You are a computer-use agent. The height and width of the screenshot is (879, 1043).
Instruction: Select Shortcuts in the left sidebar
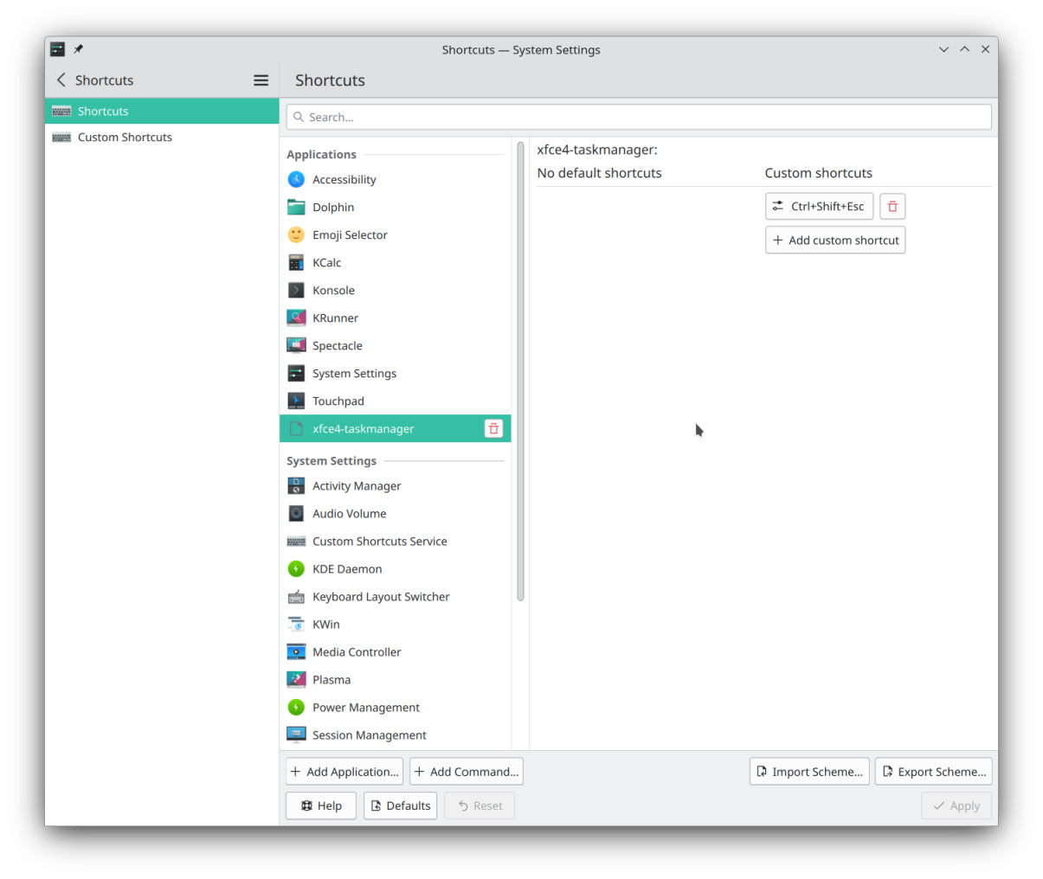click(x=162, y=111)
